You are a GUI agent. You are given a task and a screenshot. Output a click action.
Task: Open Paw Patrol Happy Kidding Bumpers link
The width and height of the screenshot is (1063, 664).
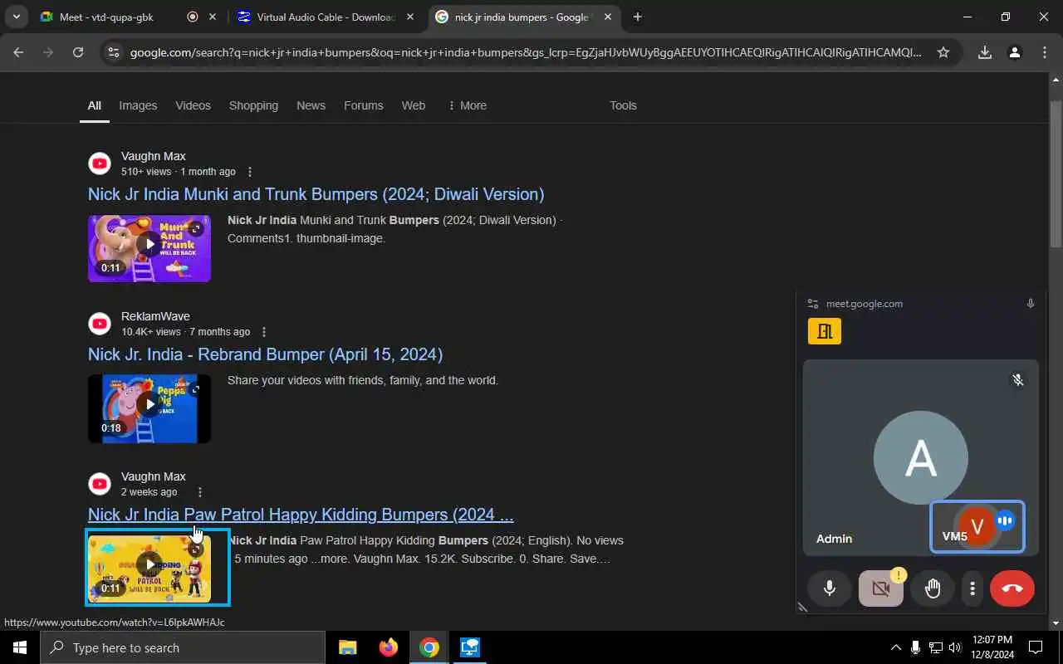tap(301, 515)
